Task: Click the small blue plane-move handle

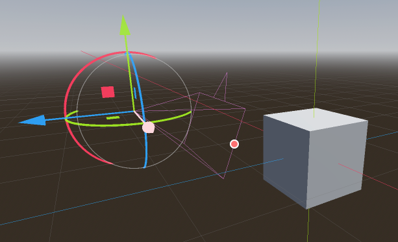Action: point(135,93)
